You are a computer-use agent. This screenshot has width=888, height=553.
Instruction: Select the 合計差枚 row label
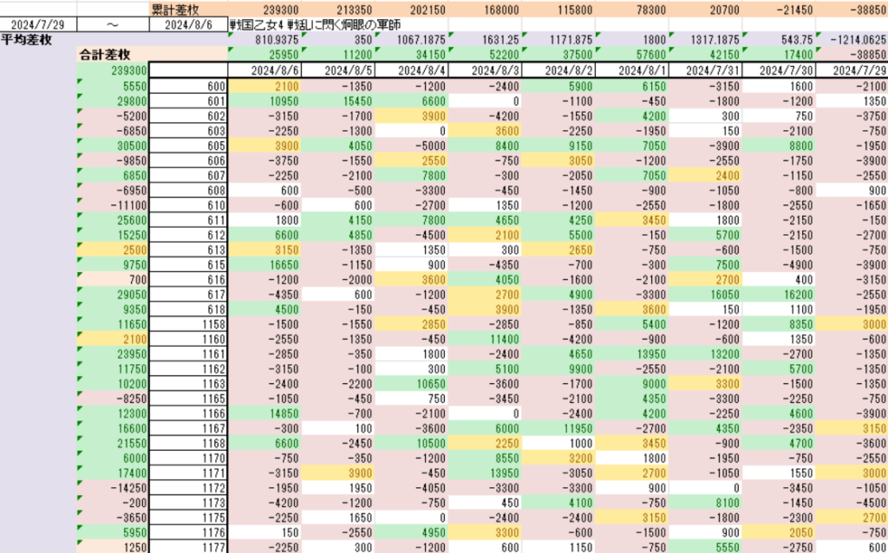pyautogui.click(x=111, y=55)
